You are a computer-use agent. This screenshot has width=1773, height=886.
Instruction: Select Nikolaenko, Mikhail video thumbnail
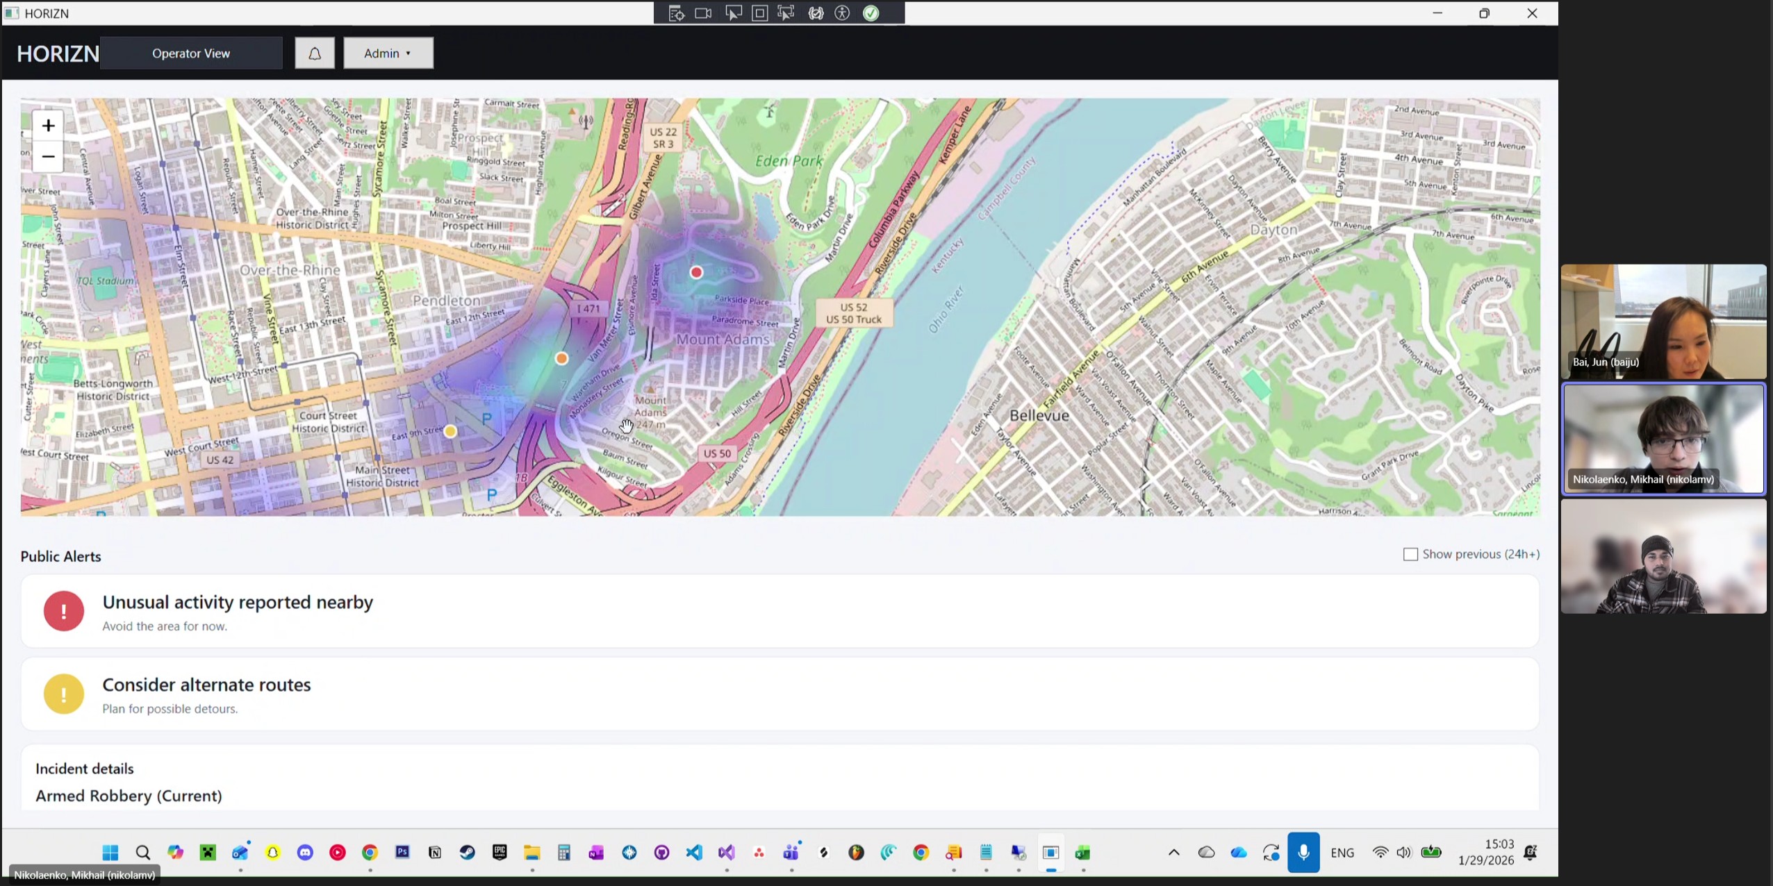[1663, 439]
